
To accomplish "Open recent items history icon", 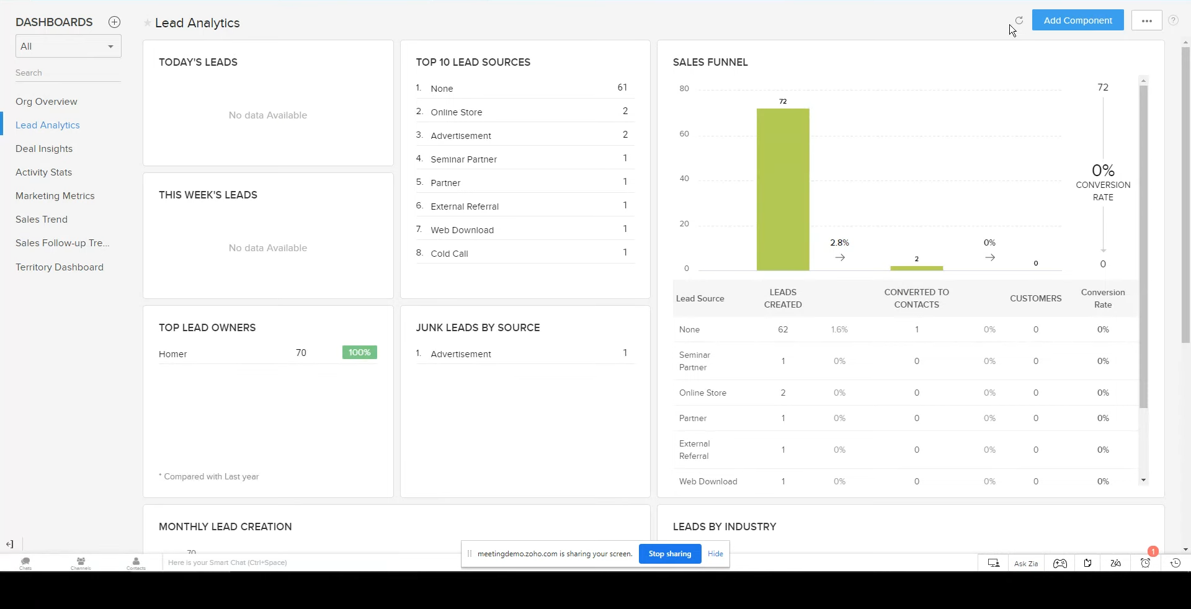I will point(1175,563).
